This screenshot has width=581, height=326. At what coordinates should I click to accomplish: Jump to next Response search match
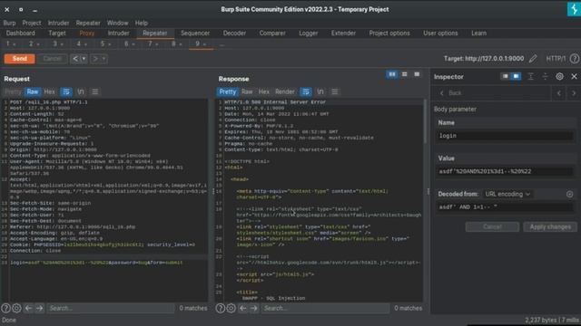(254, 308)
